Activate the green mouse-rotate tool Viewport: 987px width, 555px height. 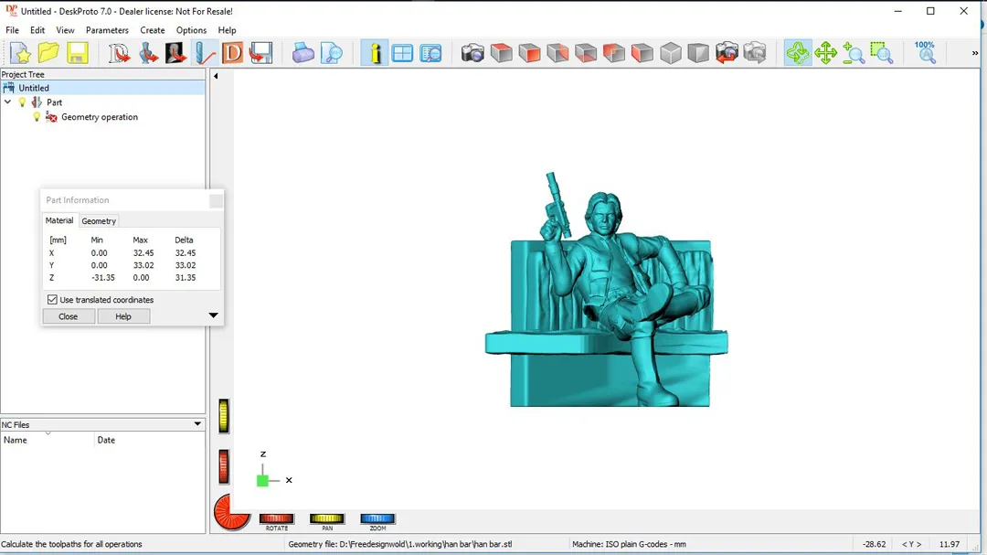[798, 53]
